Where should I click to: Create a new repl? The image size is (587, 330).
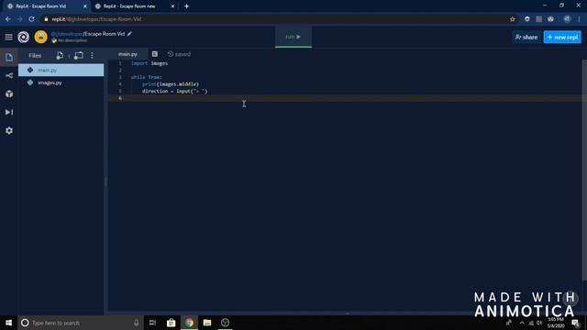562,37
